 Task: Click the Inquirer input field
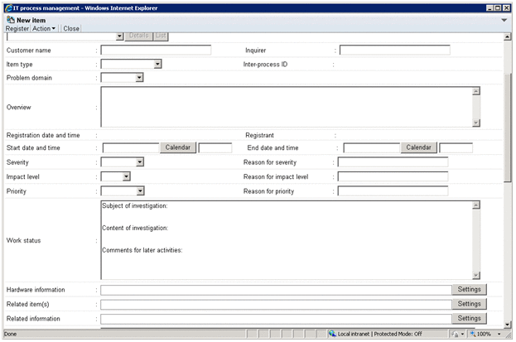[x=394, y=50]
